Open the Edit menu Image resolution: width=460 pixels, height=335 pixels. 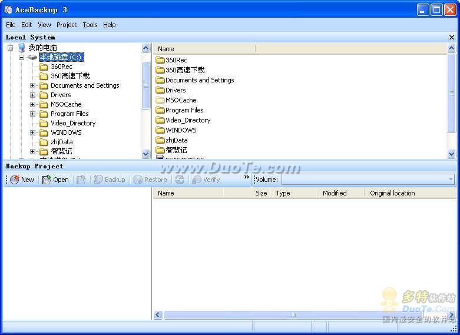[x=27, y=25]
